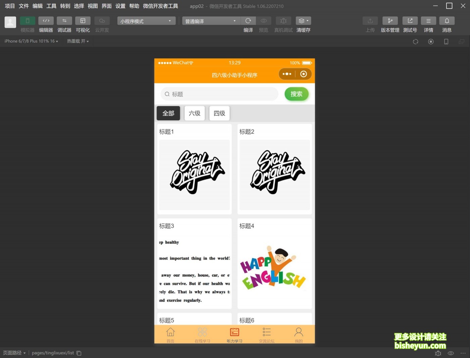Image resolution: width=470 pixels, height=358 pixels.
Task: Click the user avatar icon
Action: tap(10, 22)
